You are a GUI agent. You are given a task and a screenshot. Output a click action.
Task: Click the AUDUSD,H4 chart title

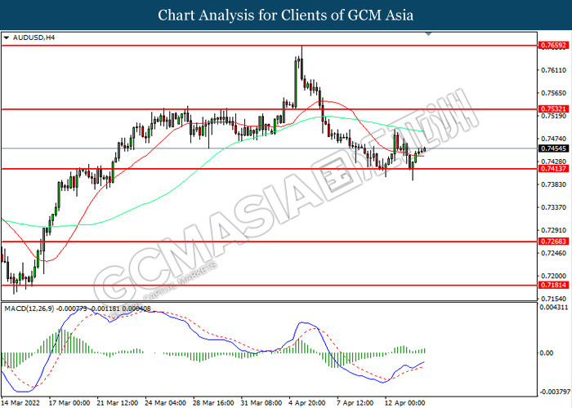(34, 38)
